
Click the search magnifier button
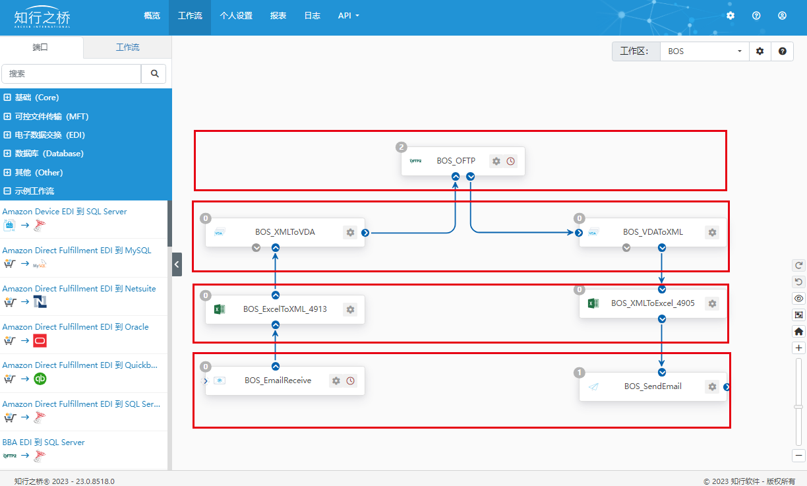[x=154, y=74]
